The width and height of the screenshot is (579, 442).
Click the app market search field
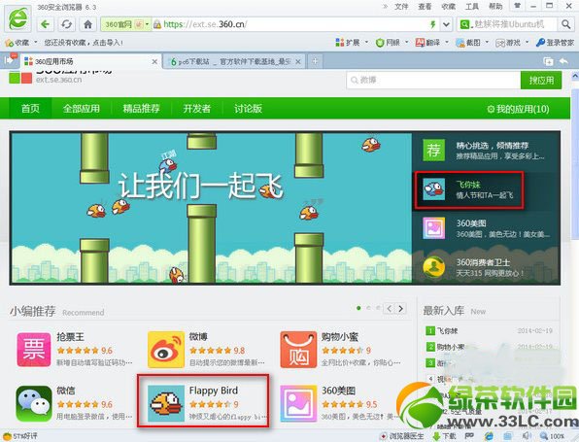coord(433,80)
